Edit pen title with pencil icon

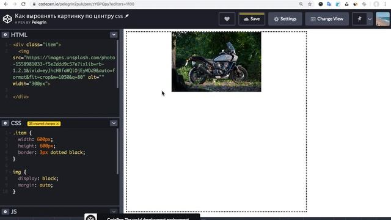pos(126,16)
